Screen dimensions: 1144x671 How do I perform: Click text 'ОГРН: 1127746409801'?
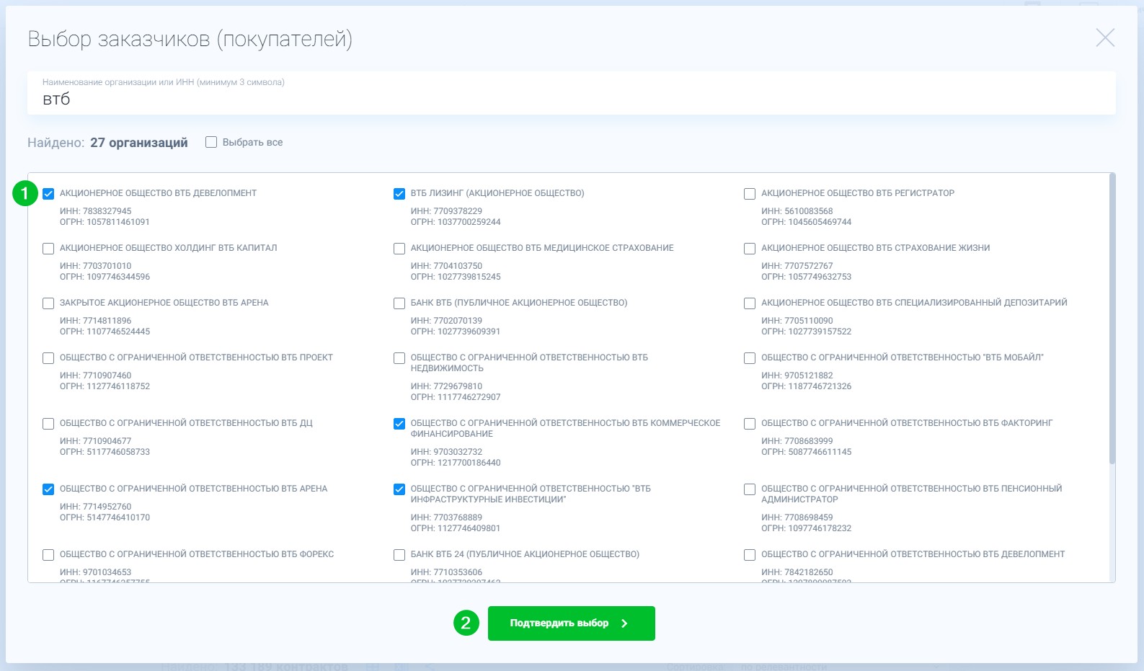click(456, 528)
